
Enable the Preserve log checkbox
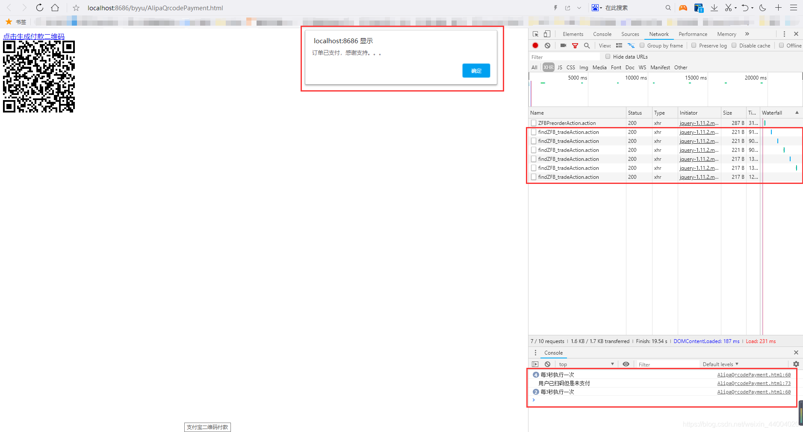pyautogui.click(x=694, y=45)
